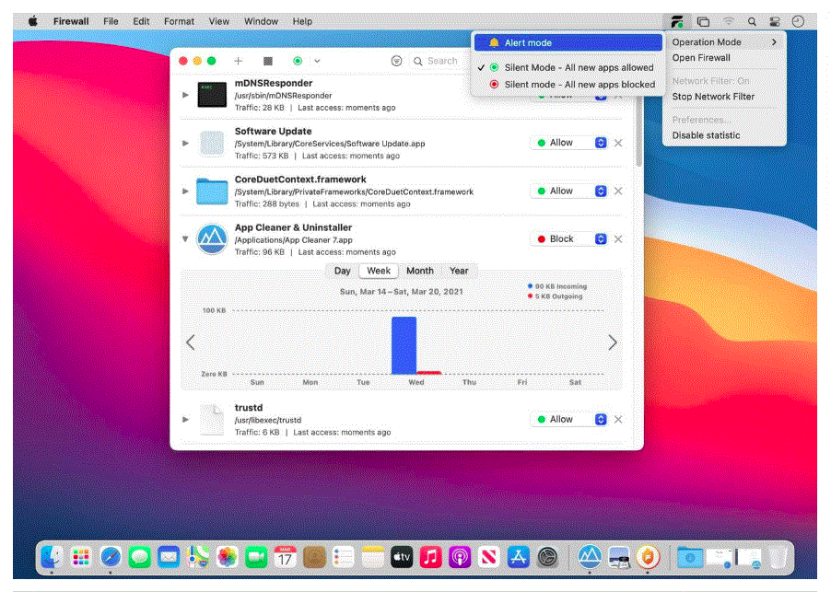Expand the mDNSResponder row
The width and height of the screenshot is (831, 592).
click(x=185, y=95)
